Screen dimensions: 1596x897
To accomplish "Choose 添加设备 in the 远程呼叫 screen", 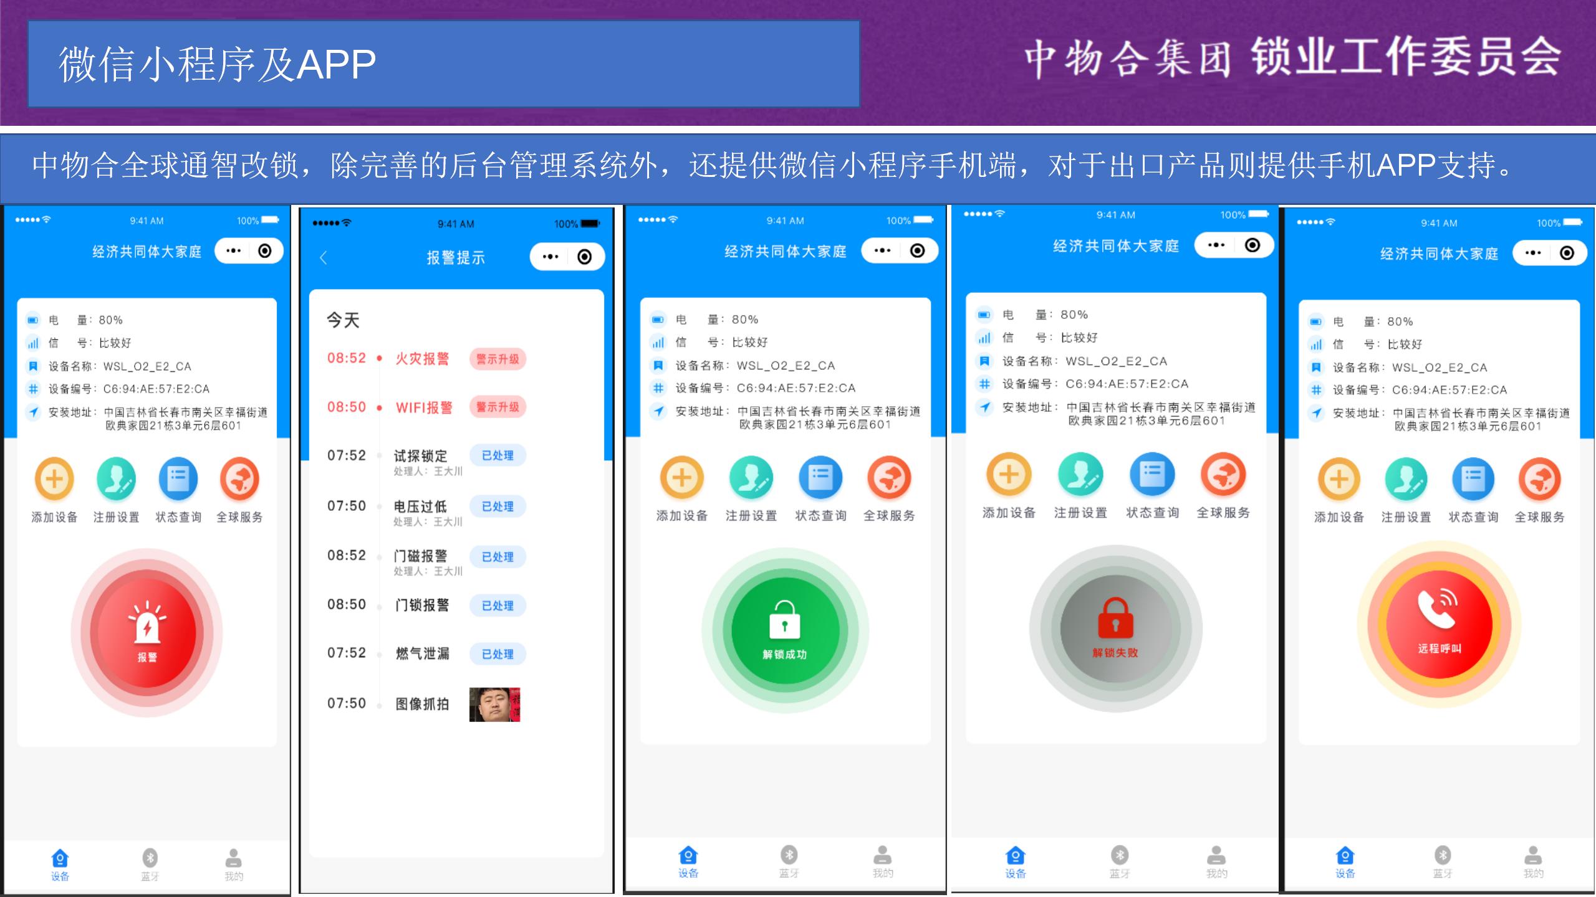I will point(1339,480).
